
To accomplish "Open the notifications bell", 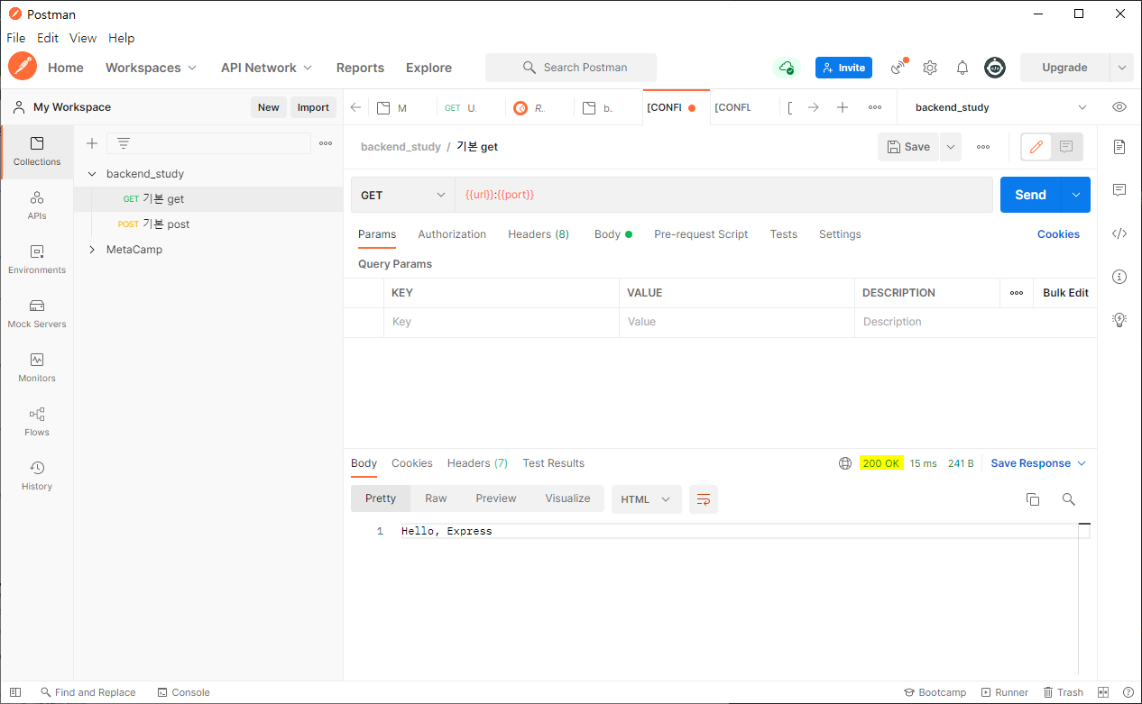I will point(962,68).
